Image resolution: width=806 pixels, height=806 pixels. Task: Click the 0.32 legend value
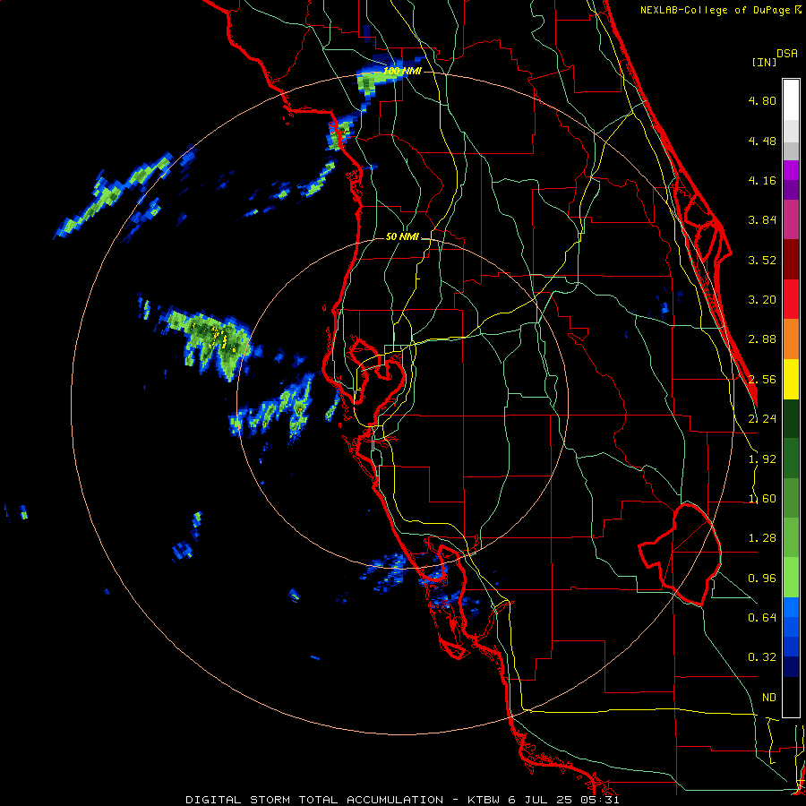click(762, 657)
